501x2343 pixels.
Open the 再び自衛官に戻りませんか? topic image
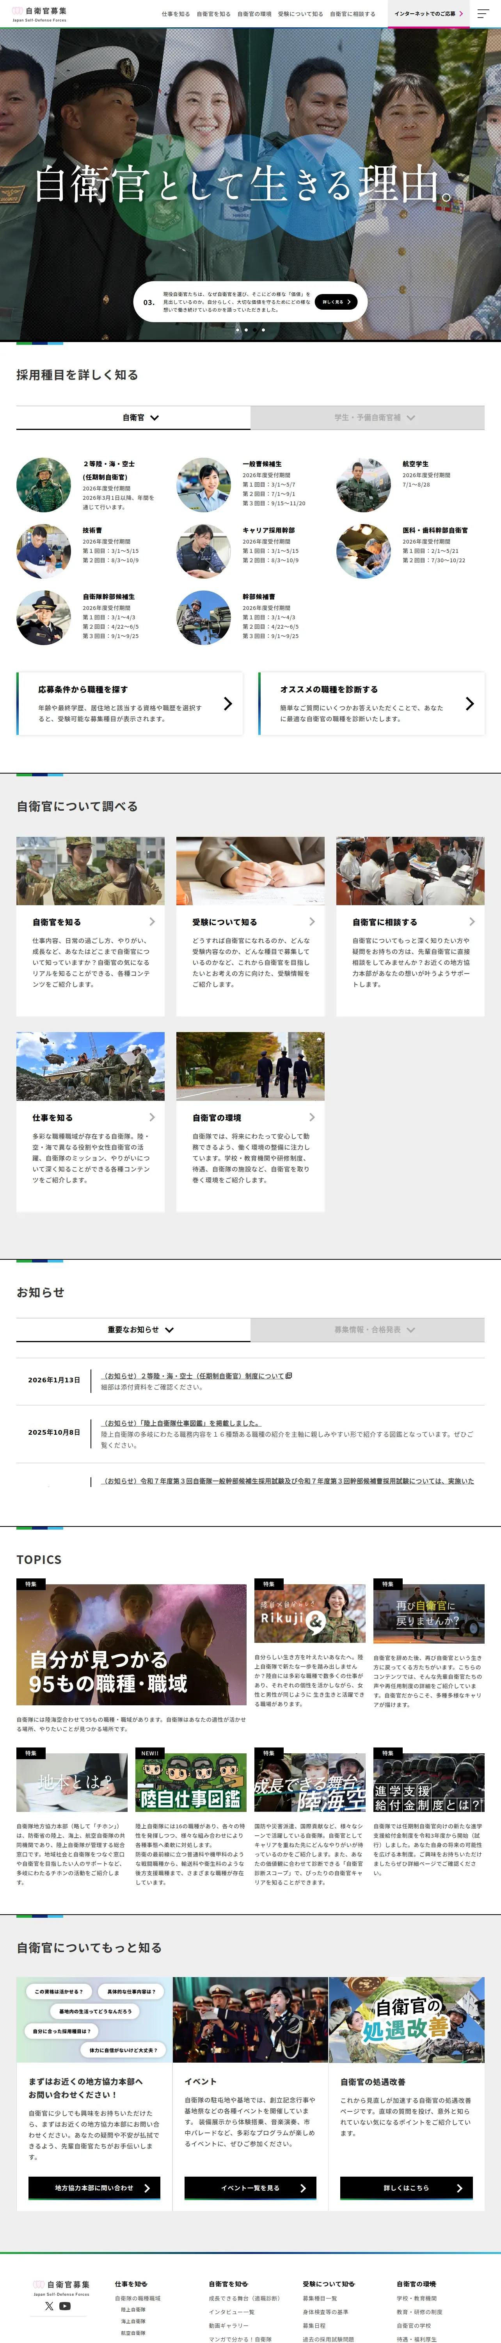click(x=428, y=1614)
